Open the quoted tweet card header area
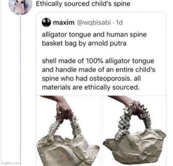173x166 pixels. click(x=82, y=23)
